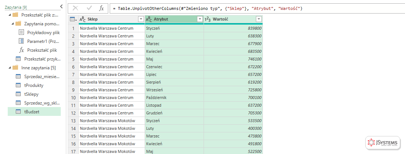Click the Grudzień cell

[175, 113]
